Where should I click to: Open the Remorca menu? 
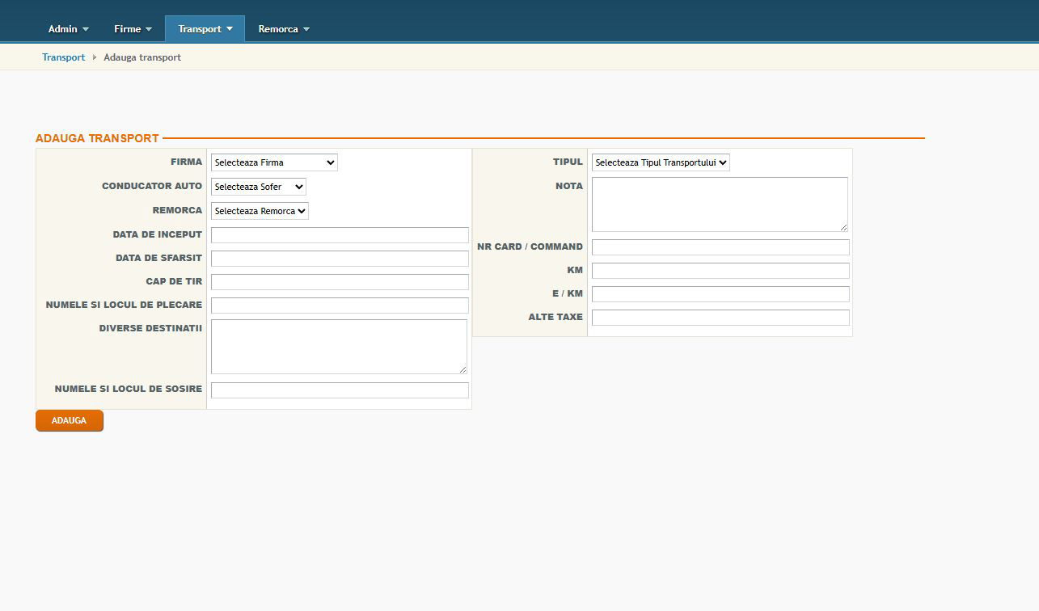pos(283,29)
